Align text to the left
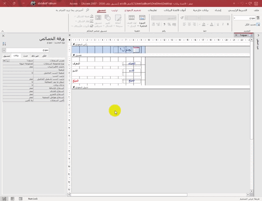 click(184, 24)
